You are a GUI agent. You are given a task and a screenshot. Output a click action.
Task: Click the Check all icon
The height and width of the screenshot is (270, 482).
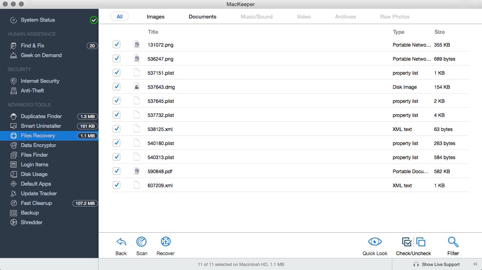click(x=407, y=242)
